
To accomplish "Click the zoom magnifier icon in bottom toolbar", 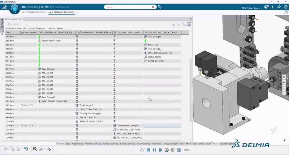I will pos(35,149).
